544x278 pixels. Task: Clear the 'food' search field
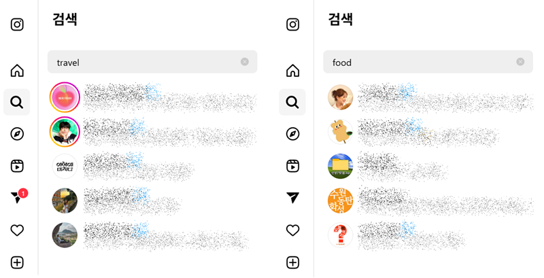tap(520, 62)
